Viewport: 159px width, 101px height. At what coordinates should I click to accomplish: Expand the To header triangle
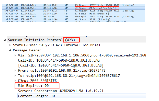tap(15, 76)
